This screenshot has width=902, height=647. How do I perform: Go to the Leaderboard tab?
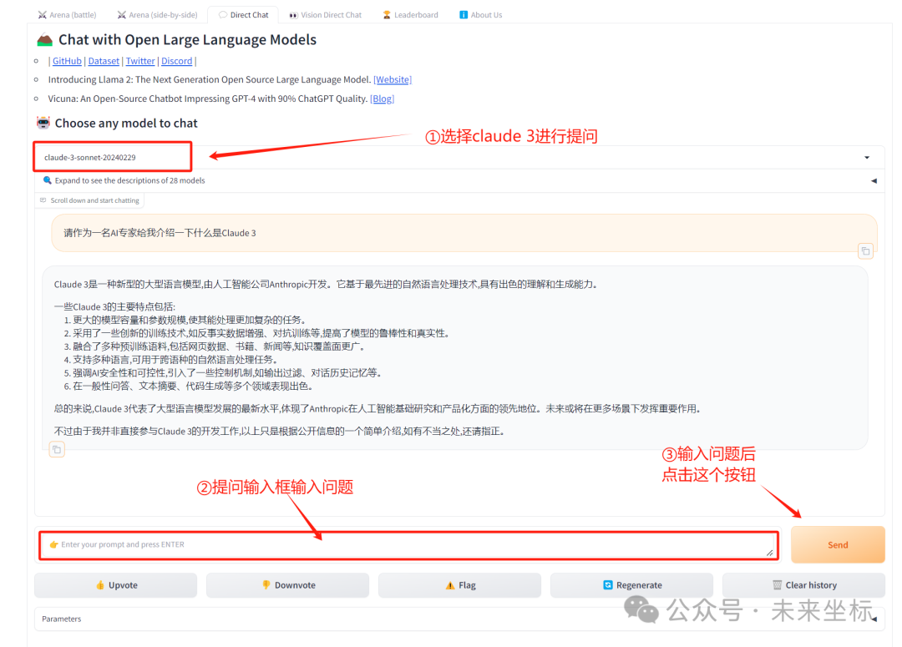click(x=410, y=15)
